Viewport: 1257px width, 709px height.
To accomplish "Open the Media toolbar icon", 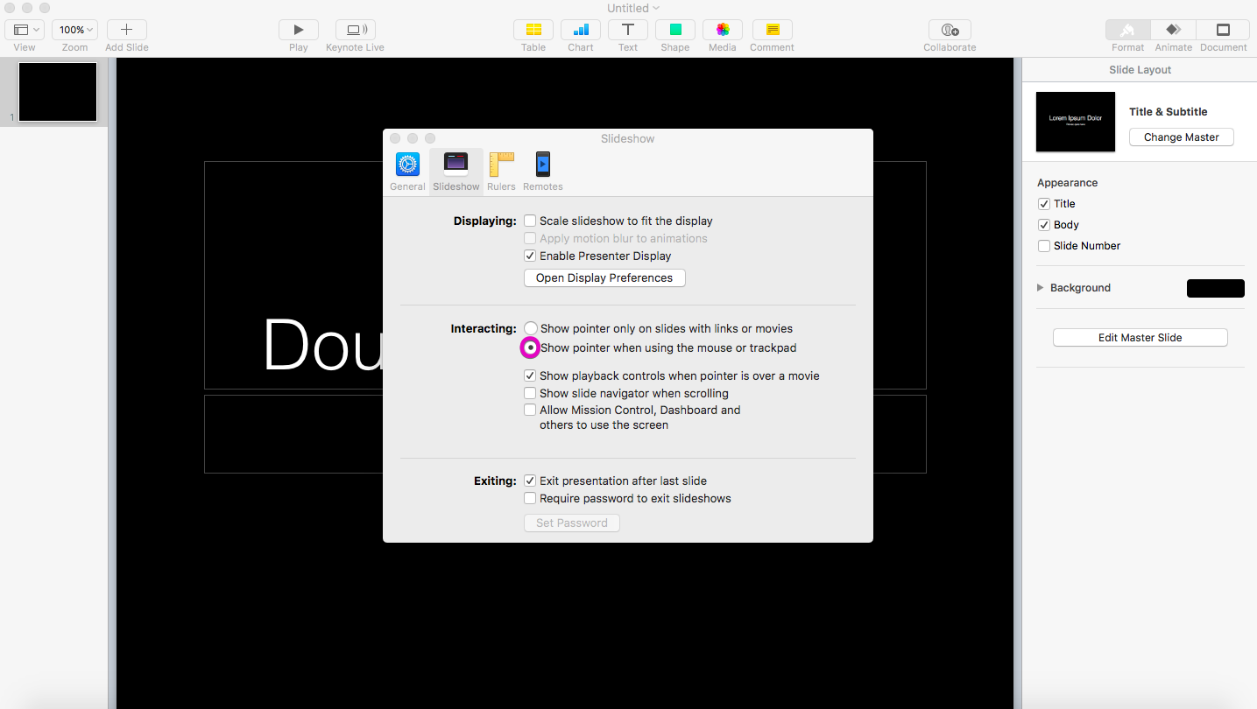I will tap(722, 30).
